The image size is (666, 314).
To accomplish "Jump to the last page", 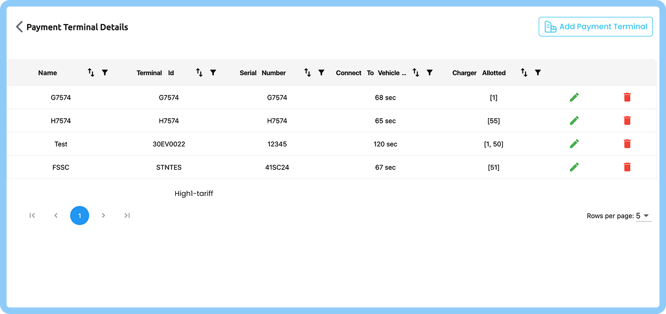I will tap(127, 216).
